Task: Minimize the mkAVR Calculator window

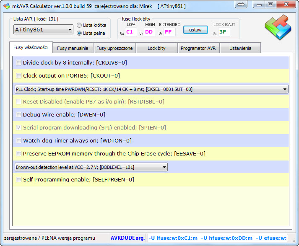Action: [x=259, y=4]
